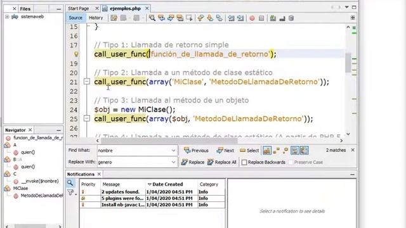Screen dimensions: 406x228
Task: Toggle Whole Words in the find bar
Action: (277, 151)
